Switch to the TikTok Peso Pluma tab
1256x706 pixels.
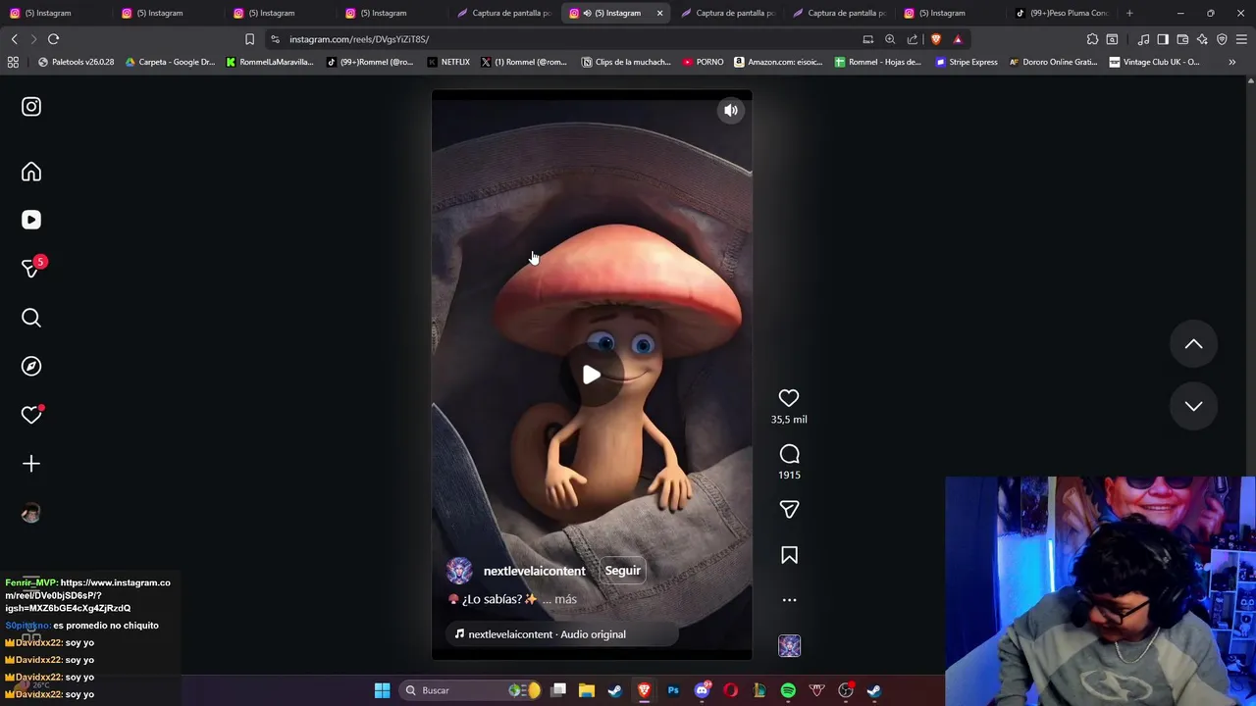coord(1062,13)
